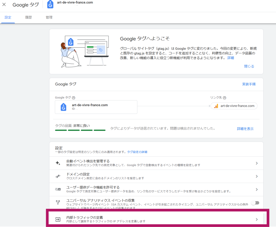Close the Google タグ panel with the X
Viewport: 276px width, 227px height.
point(4,4)
